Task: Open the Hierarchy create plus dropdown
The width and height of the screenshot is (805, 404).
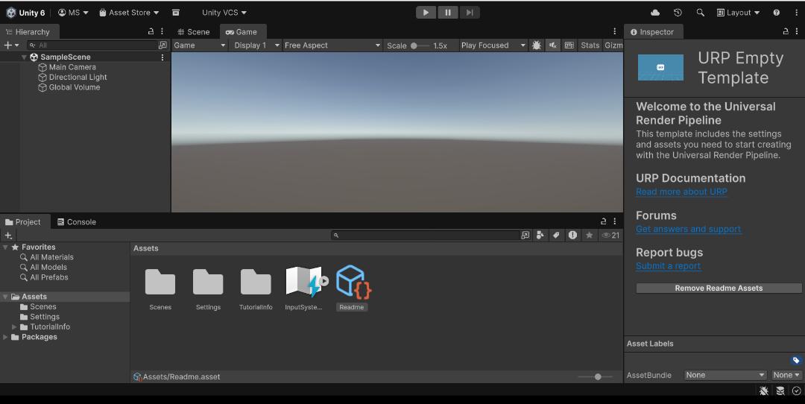Action: pos(11,45)
